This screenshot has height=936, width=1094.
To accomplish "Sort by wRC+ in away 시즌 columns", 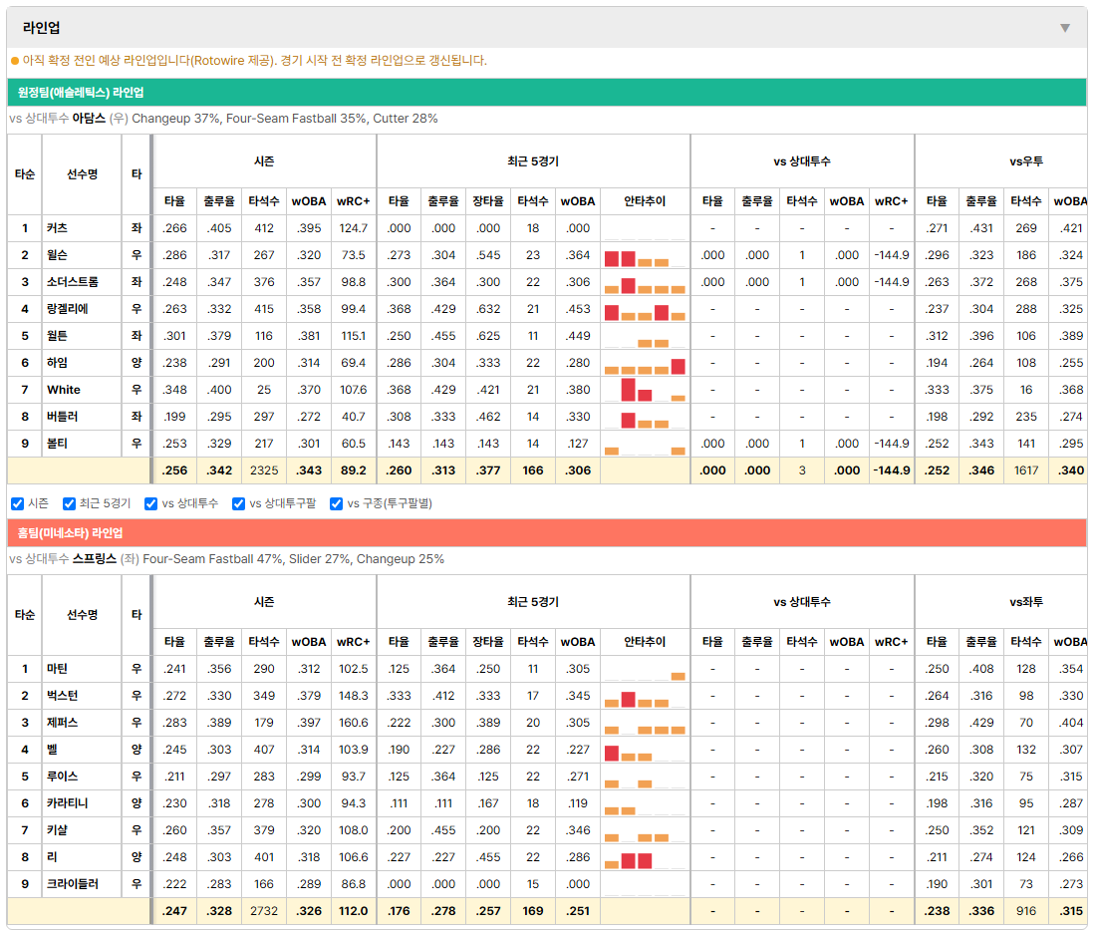I will [353, 201].
